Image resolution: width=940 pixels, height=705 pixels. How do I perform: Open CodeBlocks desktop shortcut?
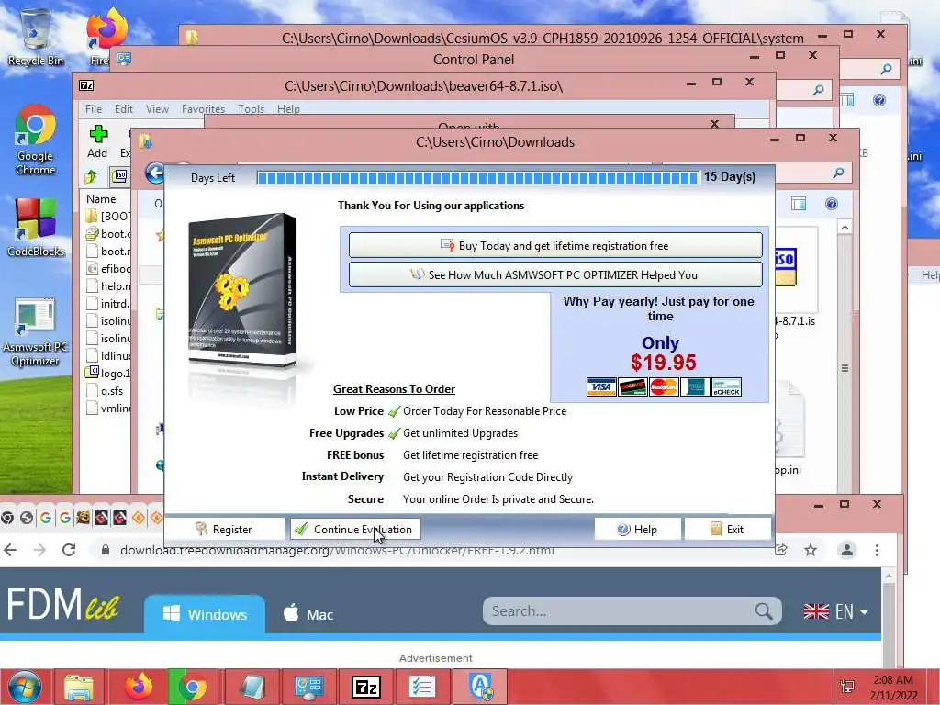coord(36,228)
